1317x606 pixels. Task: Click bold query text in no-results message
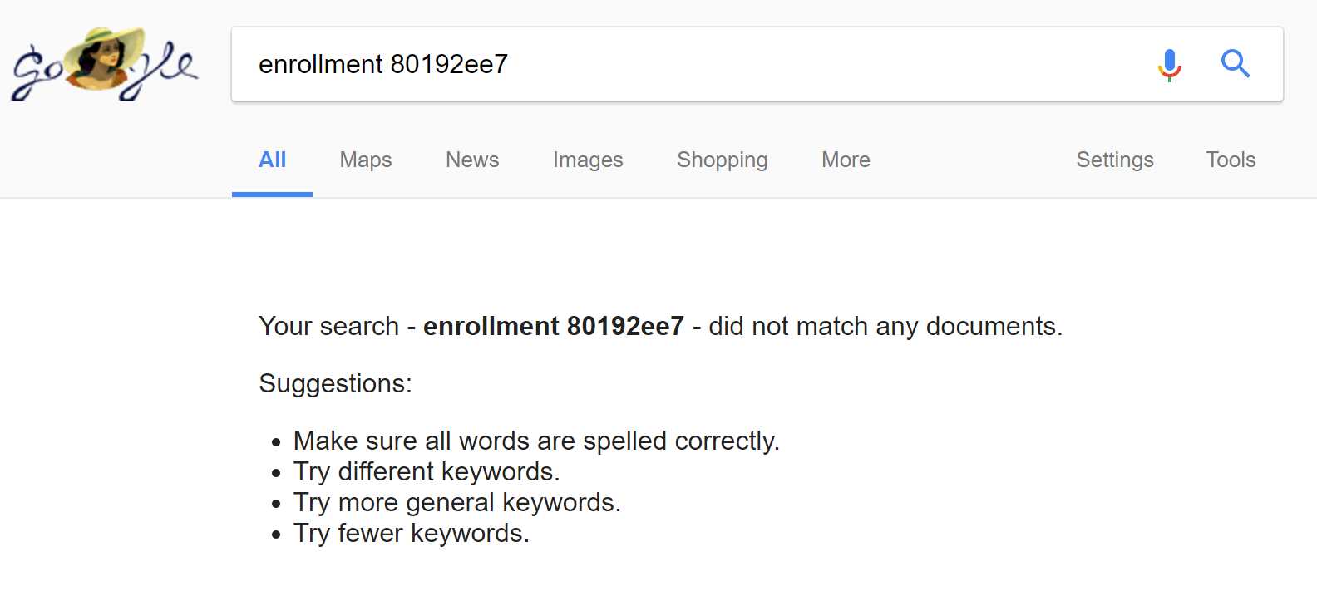click(x=554, y=326)
